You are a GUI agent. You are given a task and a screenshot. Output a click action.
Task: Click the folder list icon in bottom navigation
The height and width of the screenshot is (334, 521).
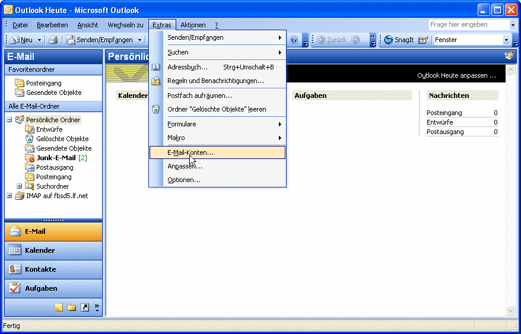point(71,307)
